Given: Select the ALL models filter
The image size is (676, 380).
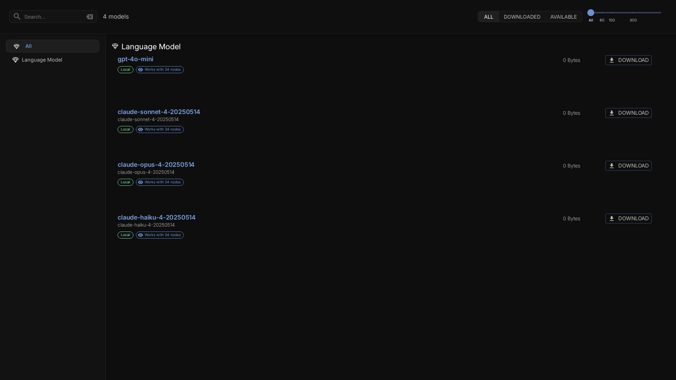Looking at the screenshot, I should coord(488,17).
